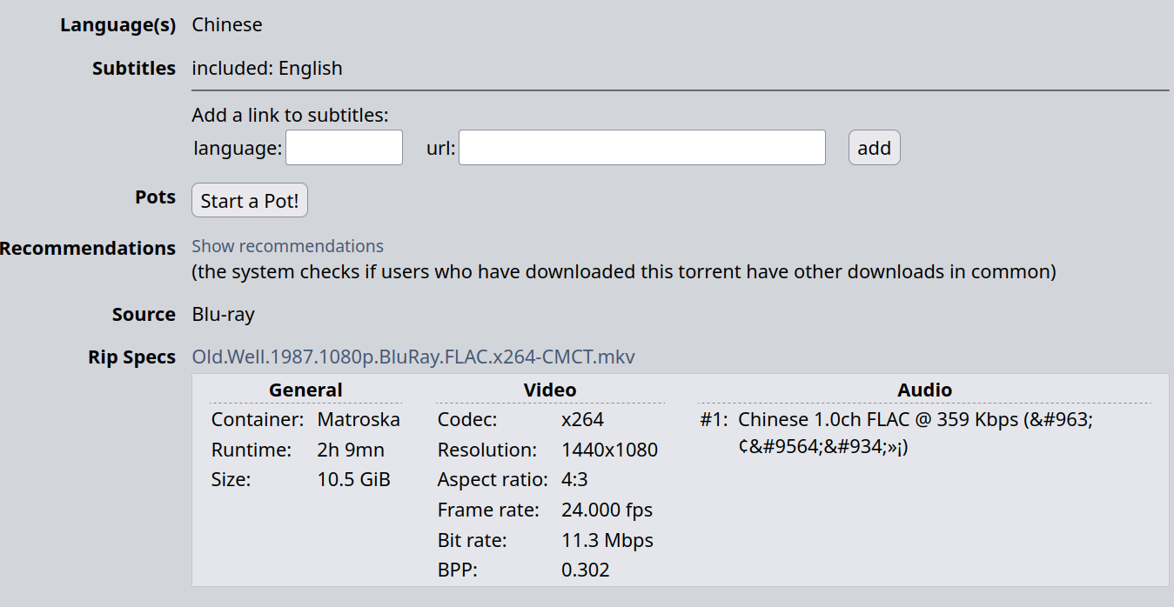Click the Matroska container value
Viewport: 1174px width, 607px height.
(359, 420)
